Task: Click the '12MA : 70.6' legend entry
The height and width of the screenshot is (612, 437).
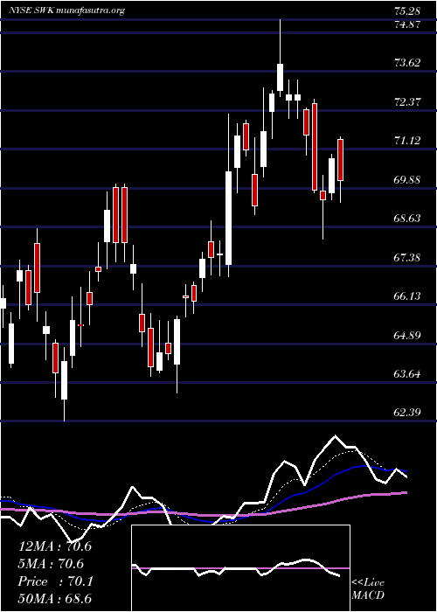Action: 55,546
